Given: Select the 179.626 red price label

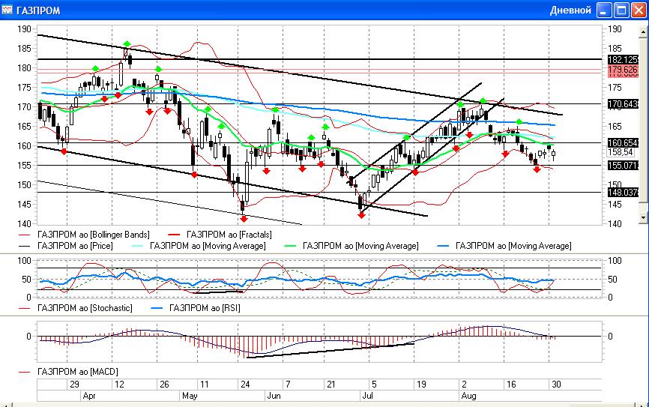Looking at the screenshot, I should click(623, 70).
